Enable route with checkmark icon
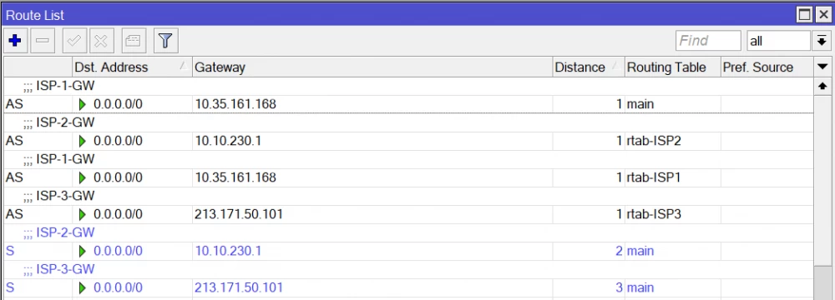The image size is (835, 300). [74, 41]
